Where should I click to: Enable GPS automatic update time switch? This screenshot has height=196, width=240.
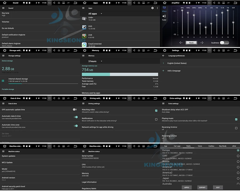pos(75,110)
